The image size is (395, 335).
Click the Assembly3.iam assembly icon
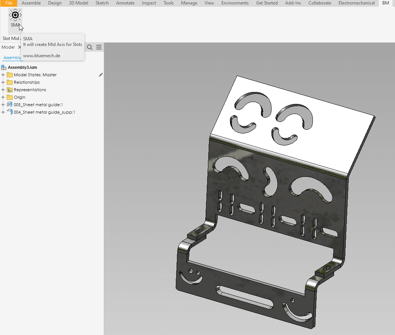(4, 67)
